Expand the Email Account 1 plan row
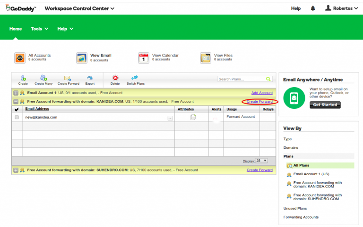 16,93
